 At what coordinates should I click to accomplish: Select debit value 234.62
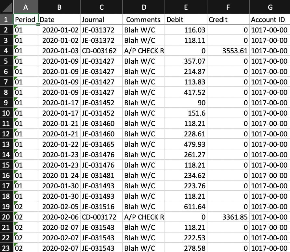click(186, 175)
